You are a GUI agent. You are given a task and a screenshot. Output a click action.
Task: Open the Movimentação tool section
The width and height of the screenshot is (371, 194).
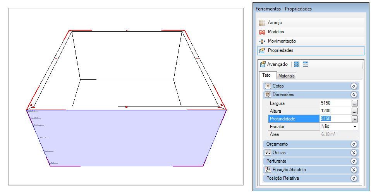(x=311, y=41)
